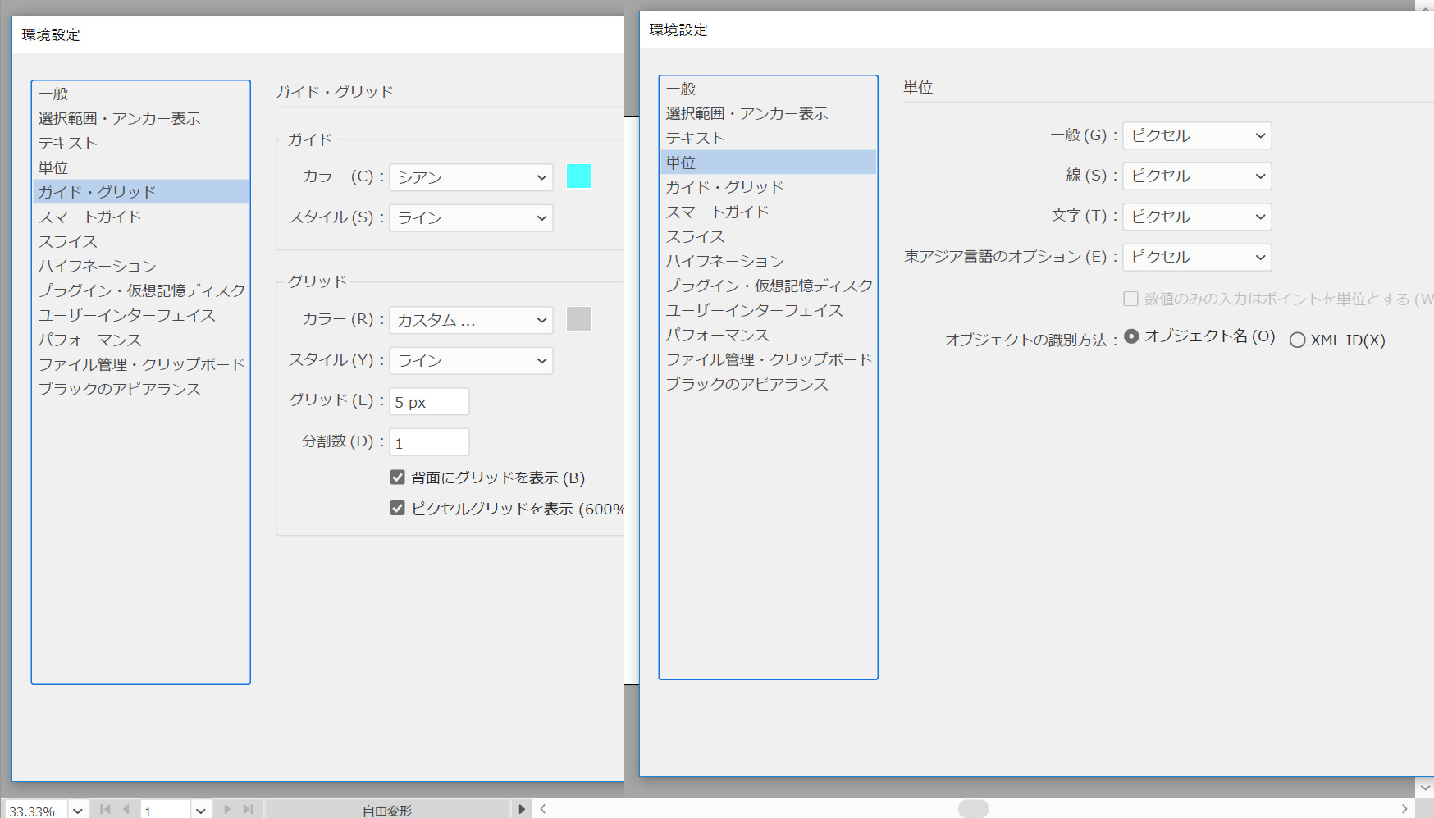Click the first artboard navigation icon
The width and height of the screenshot is (1434, 818).
point(105,809)
